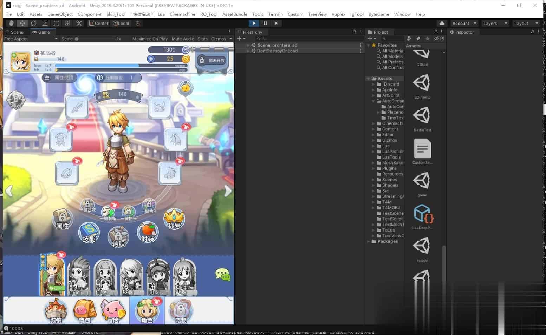
Task: Tap the 一键装备 quick equip button
Action: tap(108, 213)
